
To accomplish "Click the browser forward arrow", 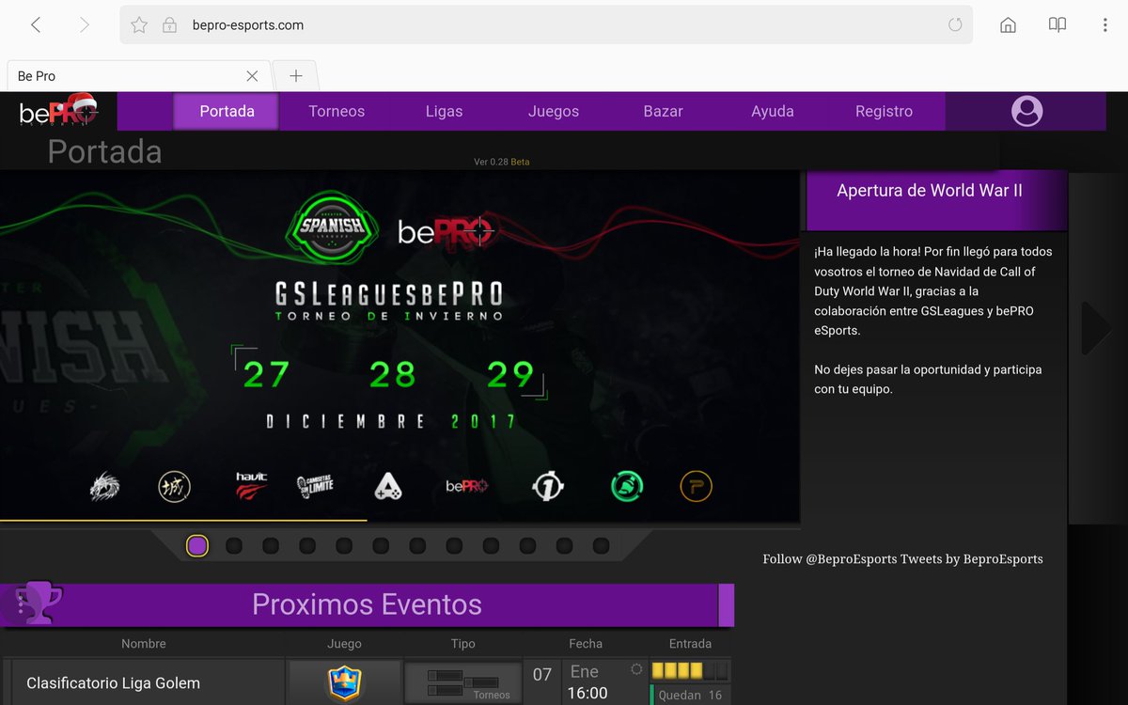I will pyautogui.click(x=84, y=25).
